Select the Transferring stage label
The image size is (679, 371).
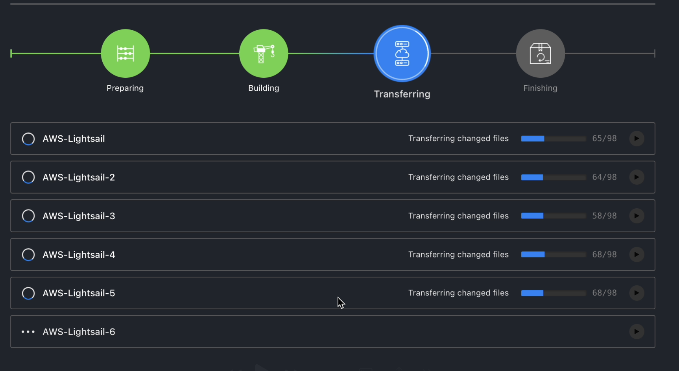(402, 94)
